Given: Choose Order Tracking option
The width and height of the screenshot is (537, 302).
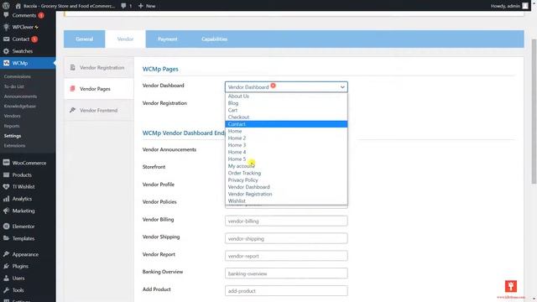Looking at the screenshot, I should coord(286,173).
